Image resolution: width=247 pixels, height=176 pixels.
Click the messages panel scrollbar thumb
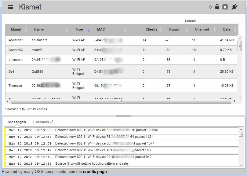pos(241,134)
